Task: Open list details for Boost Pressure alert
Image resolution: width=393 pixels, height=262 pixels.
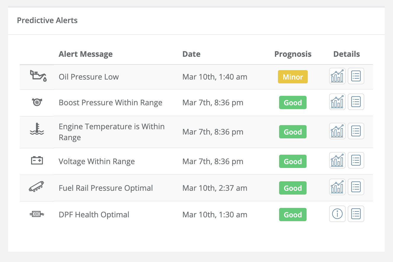Action: click(x=356, y=102)
